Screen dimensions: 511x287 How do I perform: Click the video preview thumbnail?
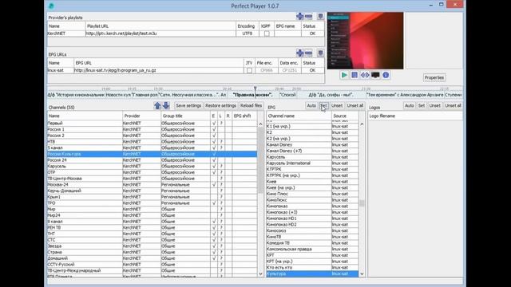pos(366,41)
